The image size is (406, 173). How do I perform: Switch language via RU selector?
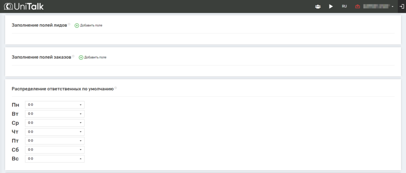[344, 6]
